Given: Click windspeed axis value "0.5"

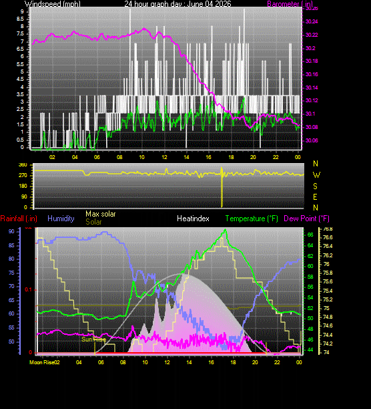Looking at the screenshot, I should coord(20,140).
